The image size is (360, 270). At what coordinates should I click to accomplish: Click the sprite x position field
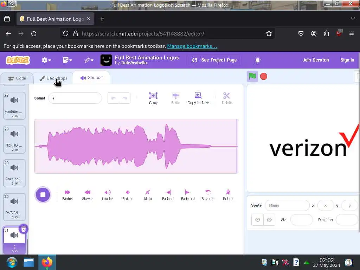tap(325, 205)
